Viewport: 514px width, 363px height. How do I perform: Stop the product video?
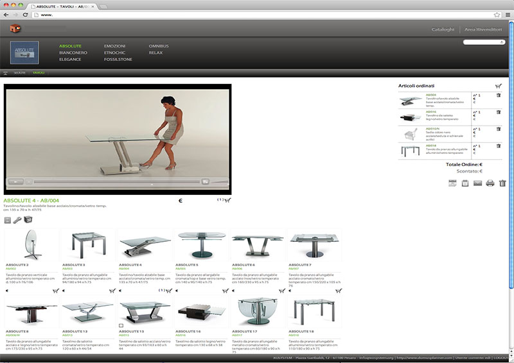pos(28,181)
